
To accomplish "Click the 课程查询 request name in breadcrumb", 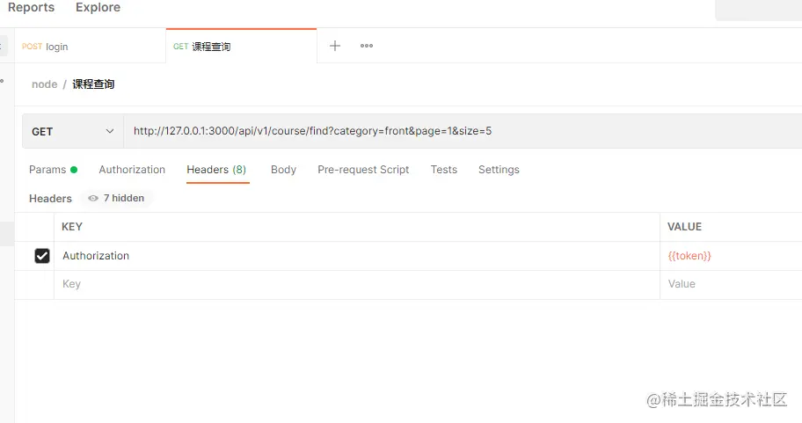I will pos(93,84).
